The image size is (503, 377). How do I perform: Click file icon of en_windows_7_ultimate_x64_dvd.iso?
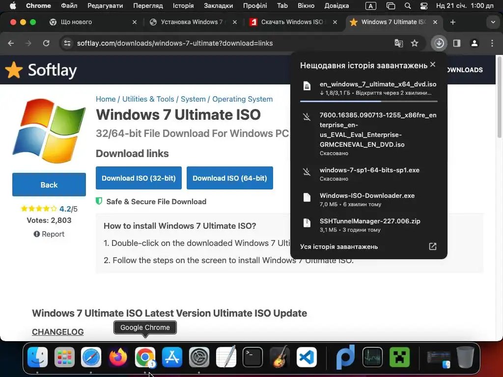pyautogui.click(x=307, y=86)
